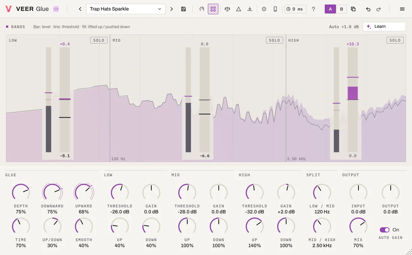Screen dimensions: 412x255
Task: Click the gauge meter view icon
Action: point(202,9)
